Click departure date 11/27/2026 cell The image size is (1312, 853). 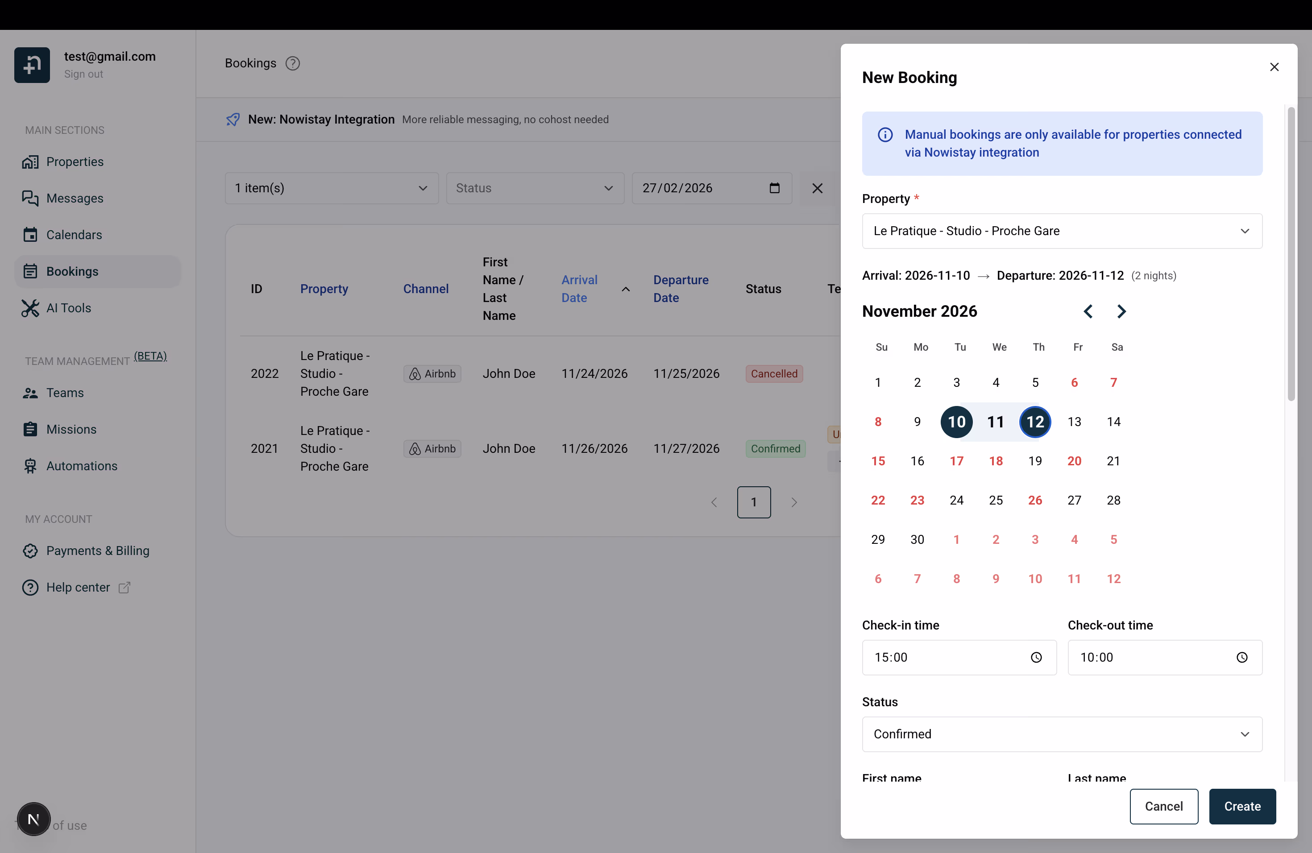[x=686, y=449]
